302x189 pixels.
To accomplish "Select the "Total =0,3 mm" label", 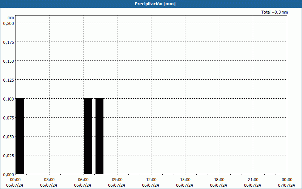I will [x=274, y=12].
